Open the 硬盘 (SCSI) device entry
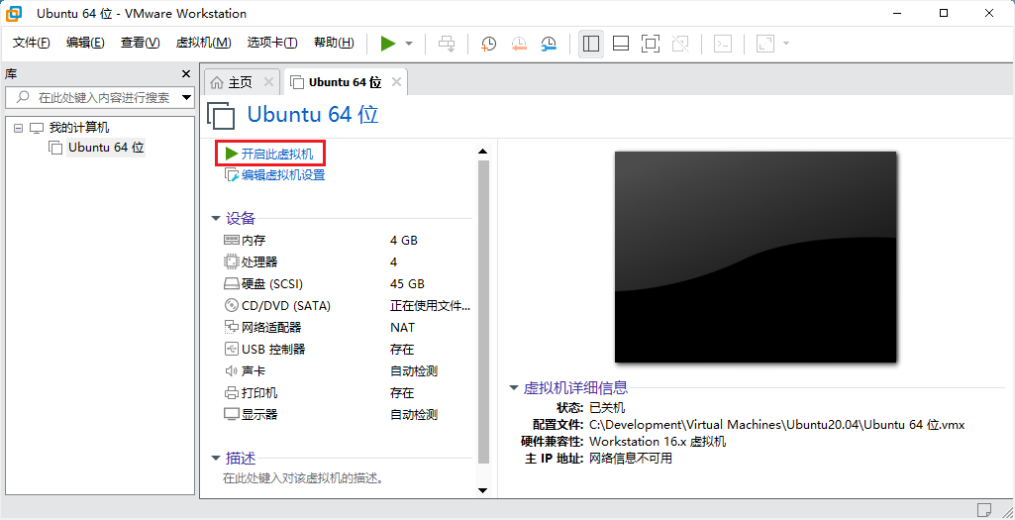The image size is (1015, 520). [263, 283]
